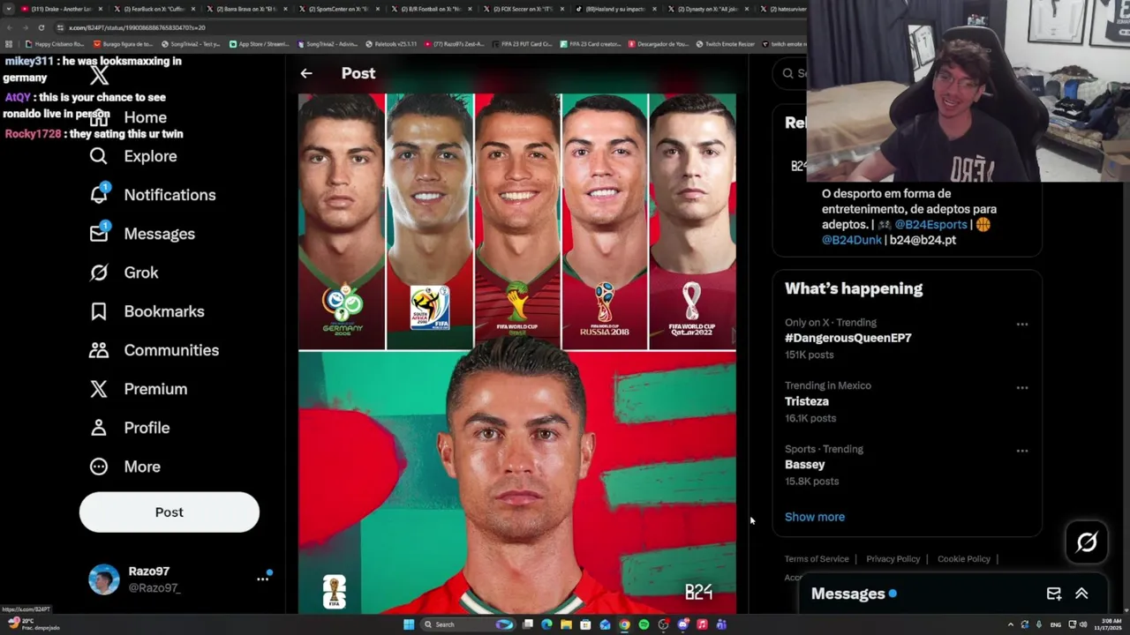Click the X logo in sidebar

99,77
